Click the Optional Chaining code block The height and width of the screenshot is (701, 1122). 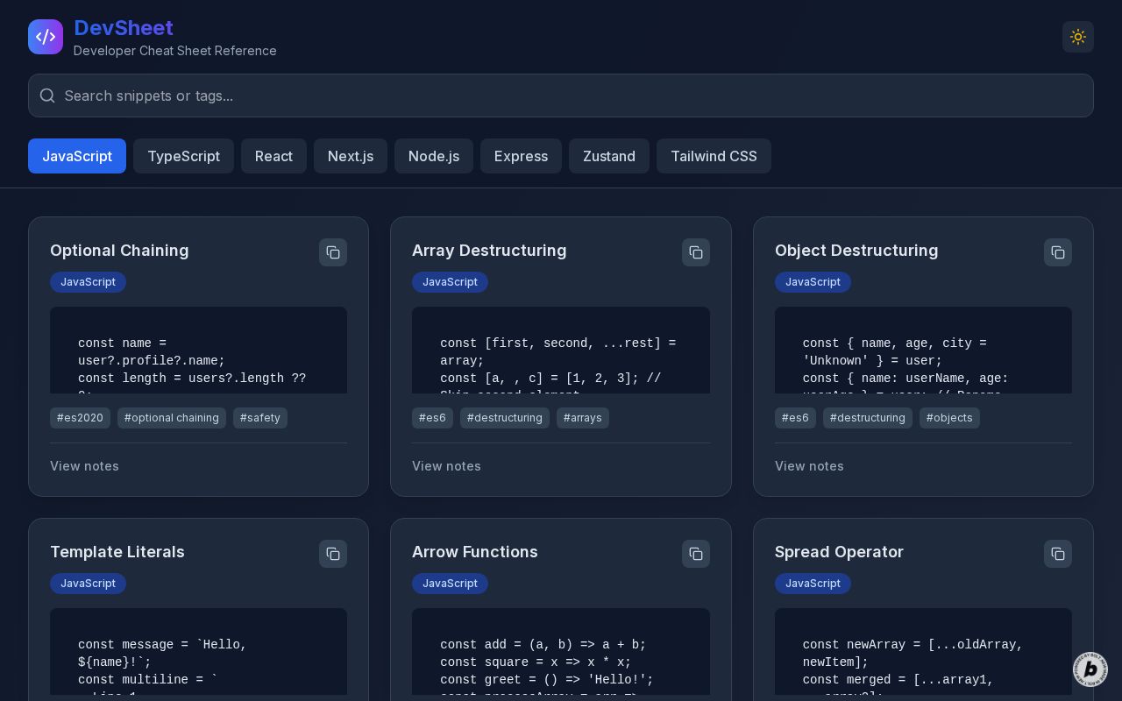point(198,350)
